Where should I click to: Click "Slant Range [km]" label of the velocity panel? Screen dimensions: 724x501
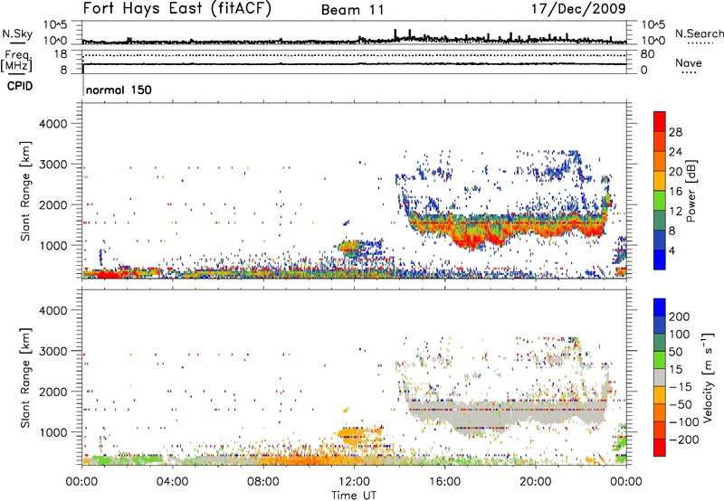pyautogui.click(x=25, y=378)
